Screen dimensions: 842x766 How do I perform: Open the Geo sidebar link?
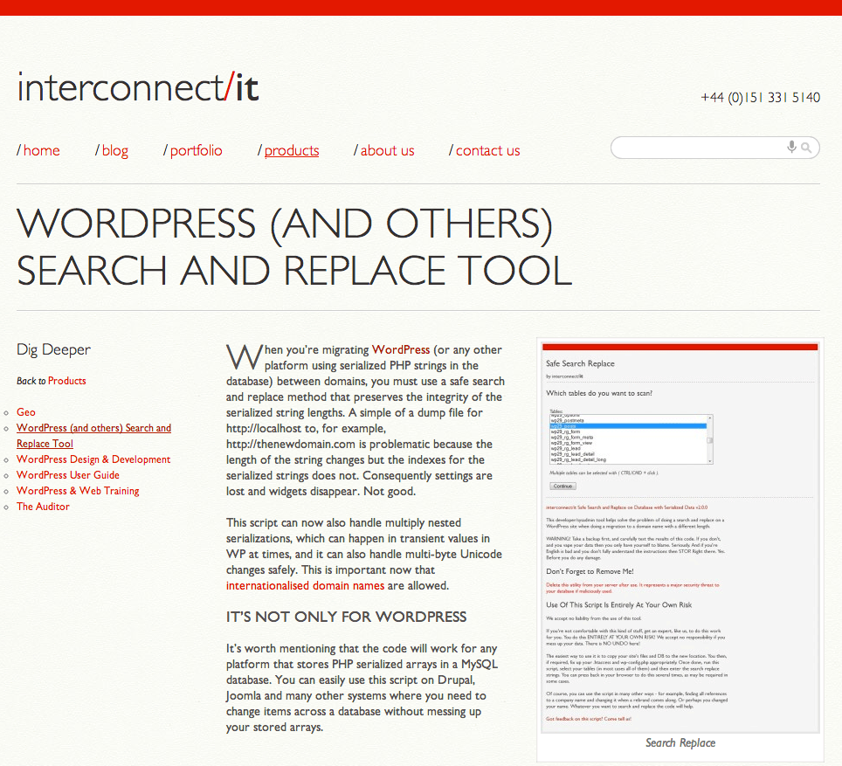(26, 412)
